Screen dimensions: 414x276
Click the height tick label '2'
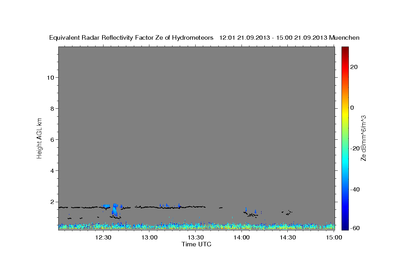[x=52, y=202]
